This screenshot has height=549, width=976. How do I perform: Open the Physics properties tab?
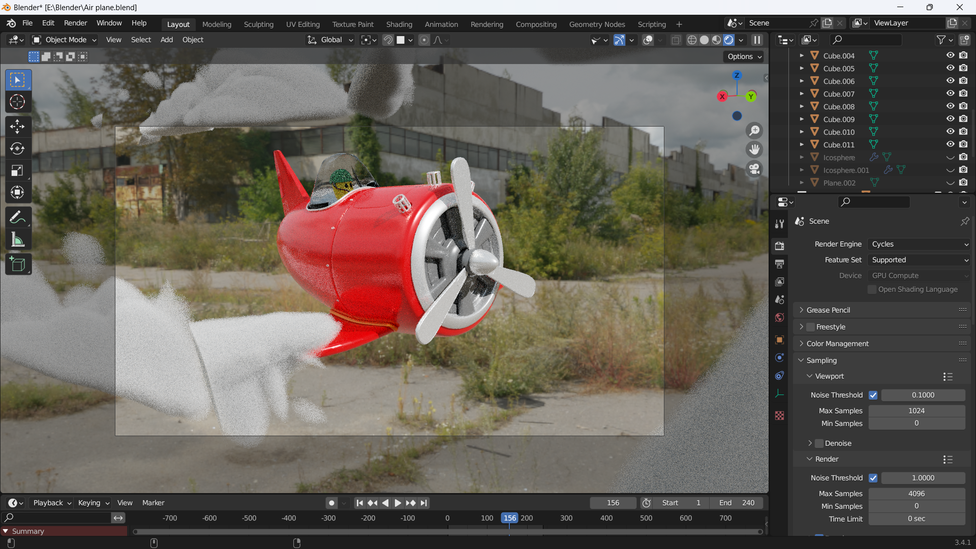pos(779,358)
